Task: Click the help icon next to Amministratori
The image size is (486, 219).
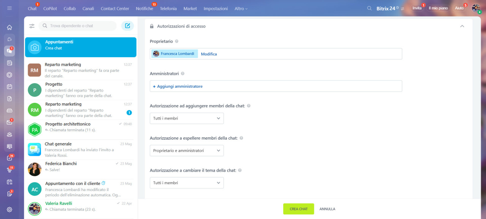Action: 183,73
